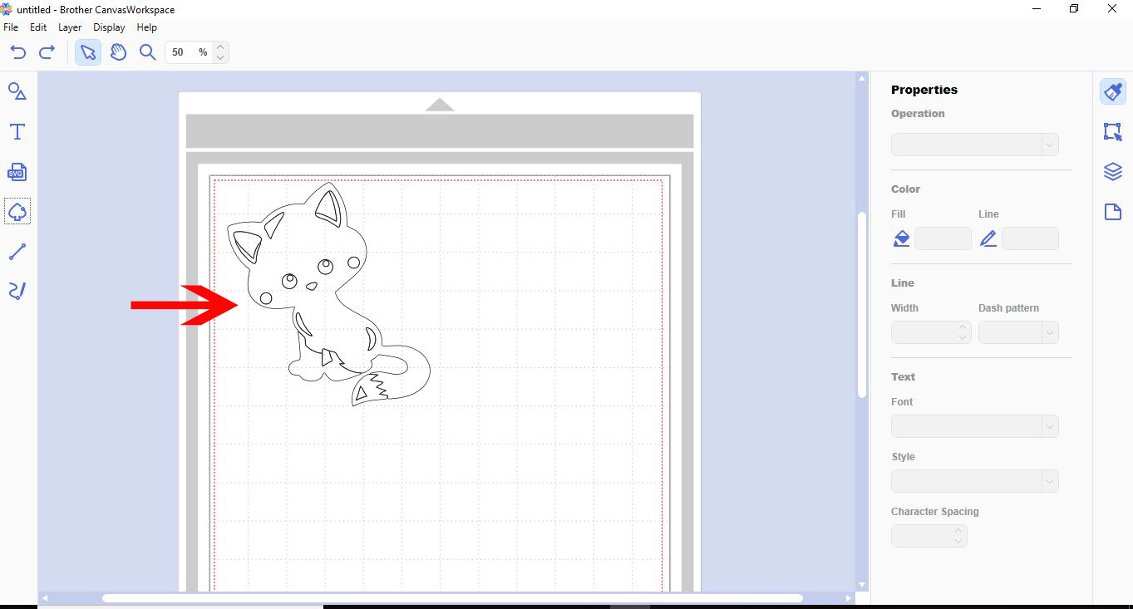Click the Undo arrow icon
Image resolution: width=1133 pixels, height=609 pixels.
[x=18, y=52]
